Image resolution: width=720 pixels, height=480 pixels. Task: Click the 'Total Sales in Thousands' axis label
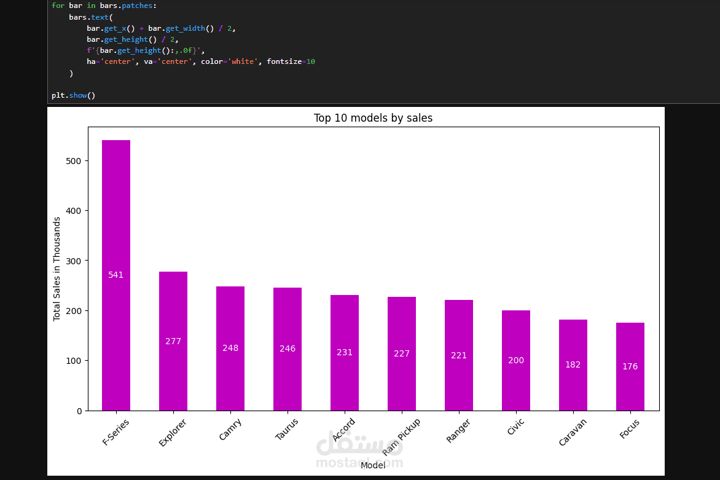(57, 269)
